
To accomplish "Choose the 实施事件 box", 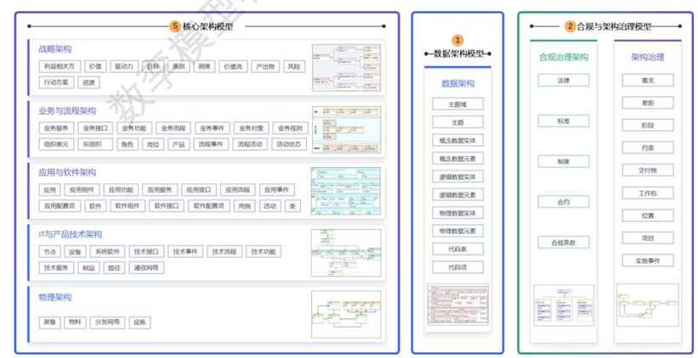I will tap(649, 260).
